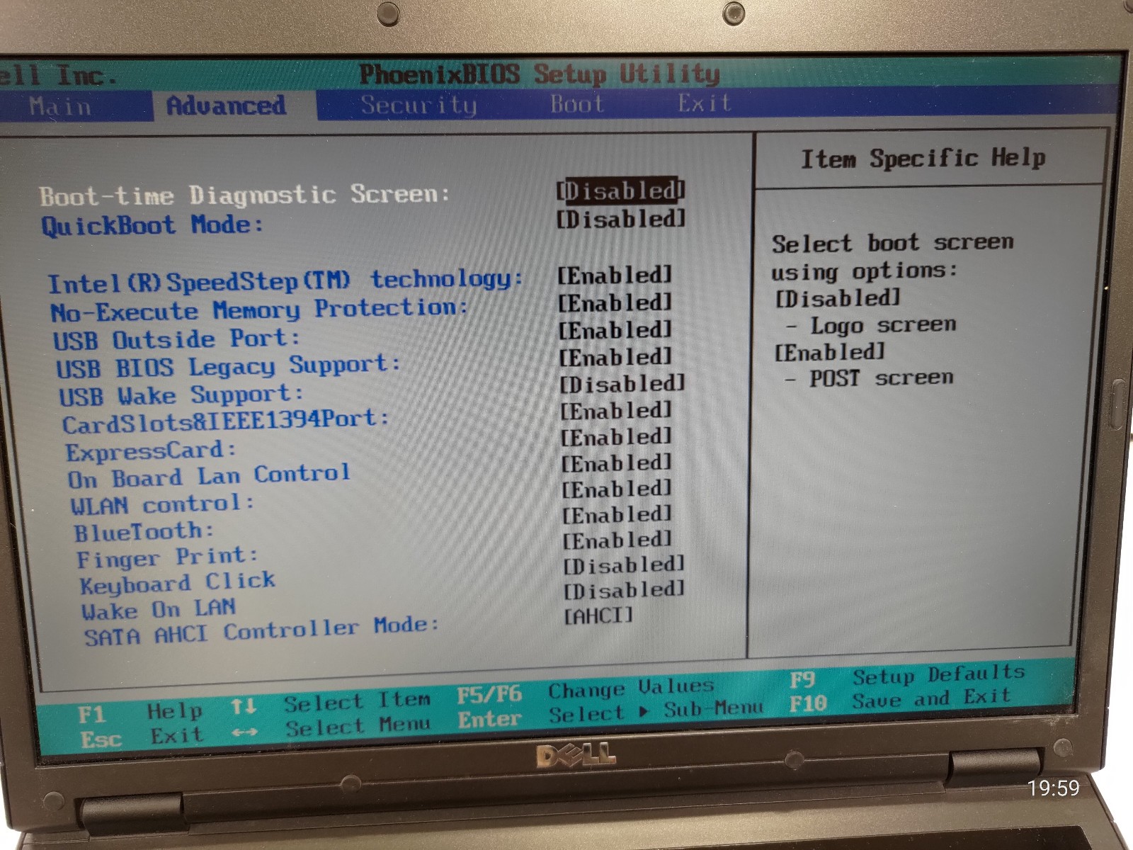Toggle QuickBoot Mode Disabled value
The height and width of the screenshot is (850, 1133).
[x=621, y=218]
